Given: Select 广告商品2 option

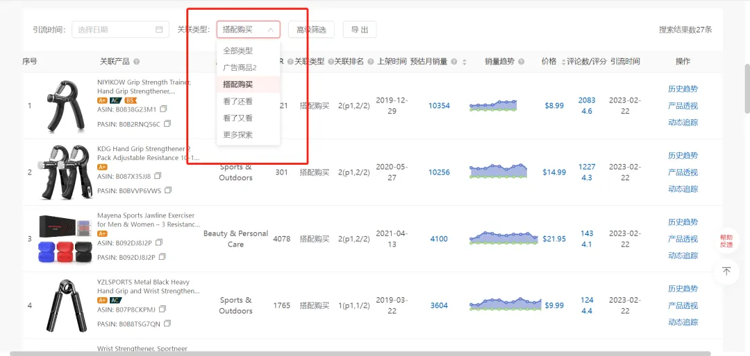Looking at the screenshot, I should (248, 68).
